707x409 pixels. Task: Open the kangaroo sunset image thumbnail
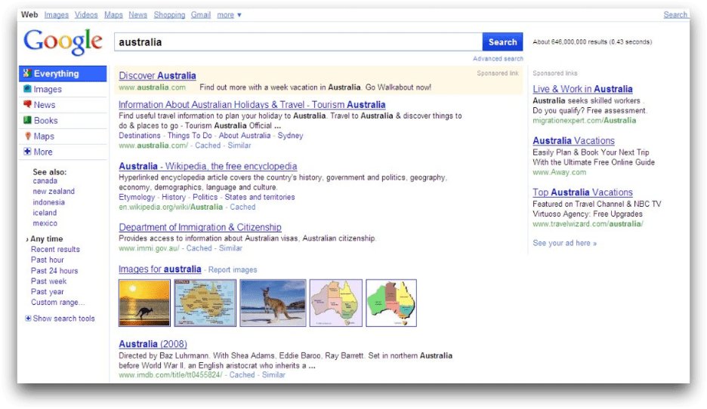point(144,303)
